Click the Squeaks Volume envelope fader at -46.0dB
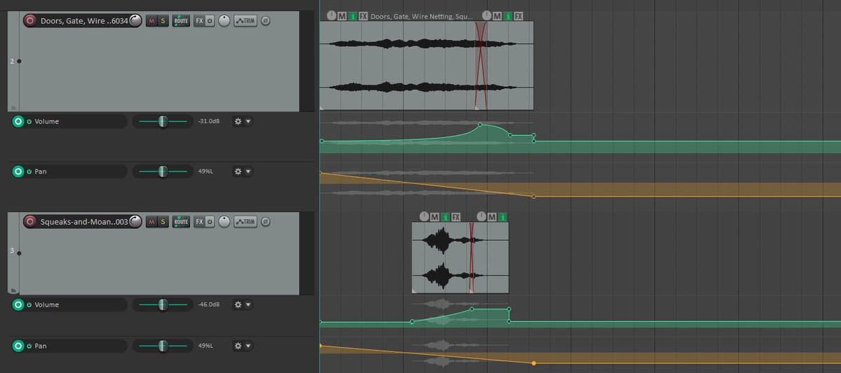The height and width of the screenshot is (373, 841). [x=163, y=304]
